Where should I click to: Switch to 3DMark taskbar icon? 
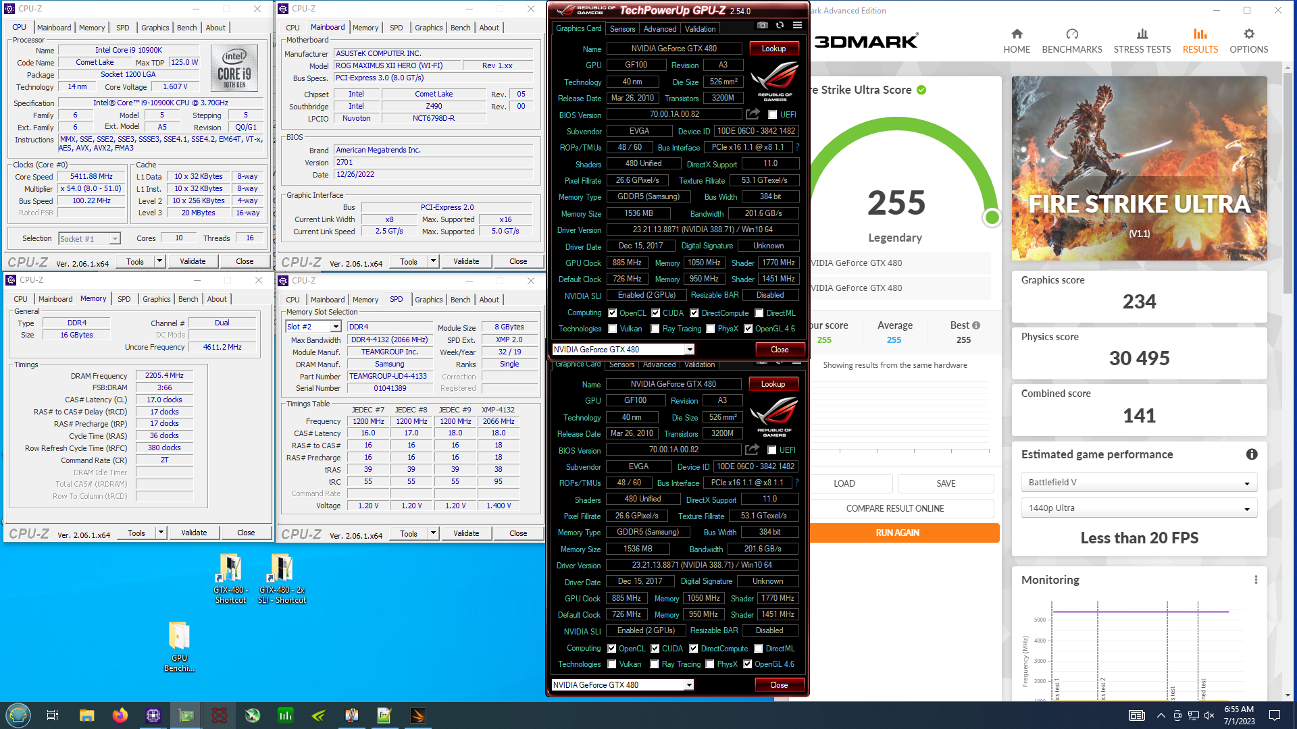(x=418, y=715)
